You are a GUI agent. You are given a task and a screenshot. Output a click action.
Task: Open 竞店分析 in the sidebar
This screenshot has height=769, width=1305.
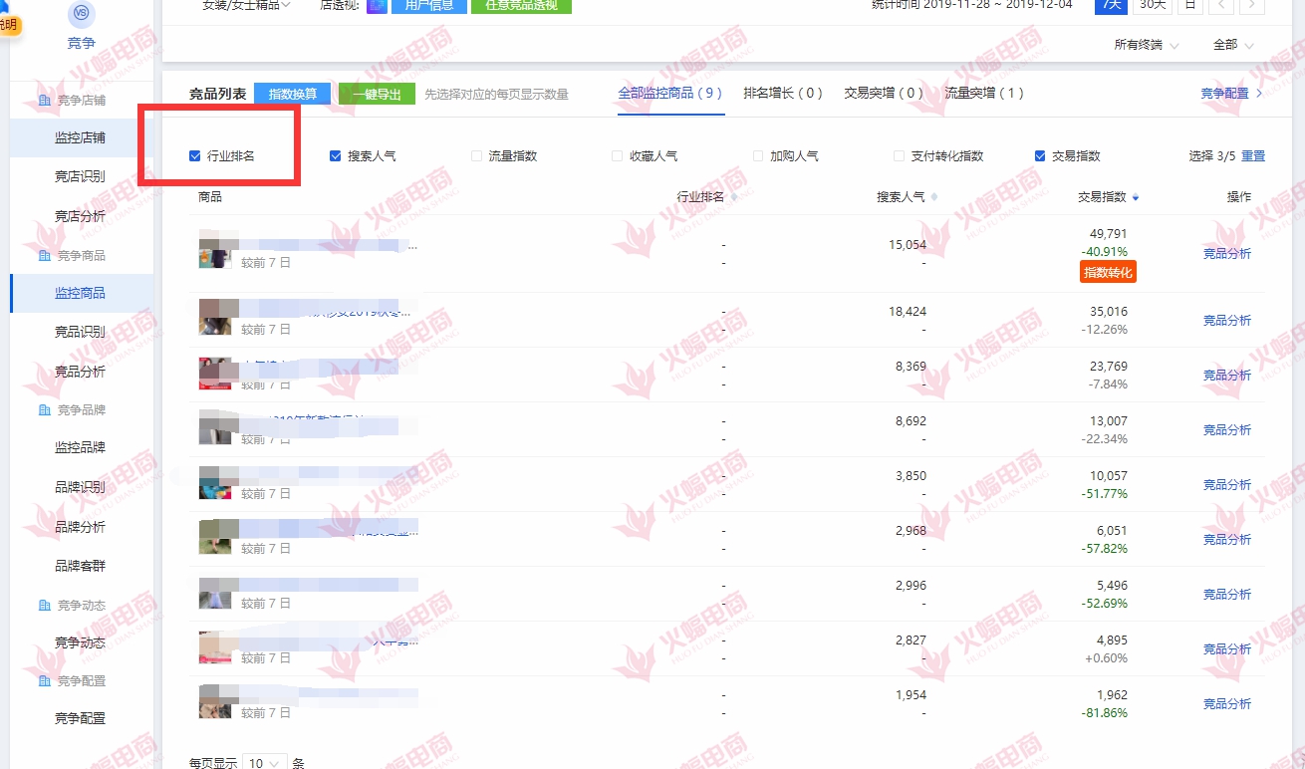click(80, 216)
